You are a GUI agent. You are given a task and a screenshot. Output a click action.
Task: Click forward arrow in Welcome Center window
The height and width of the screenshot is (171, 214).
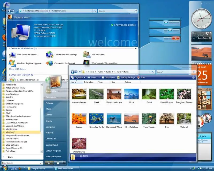[13, 11]
